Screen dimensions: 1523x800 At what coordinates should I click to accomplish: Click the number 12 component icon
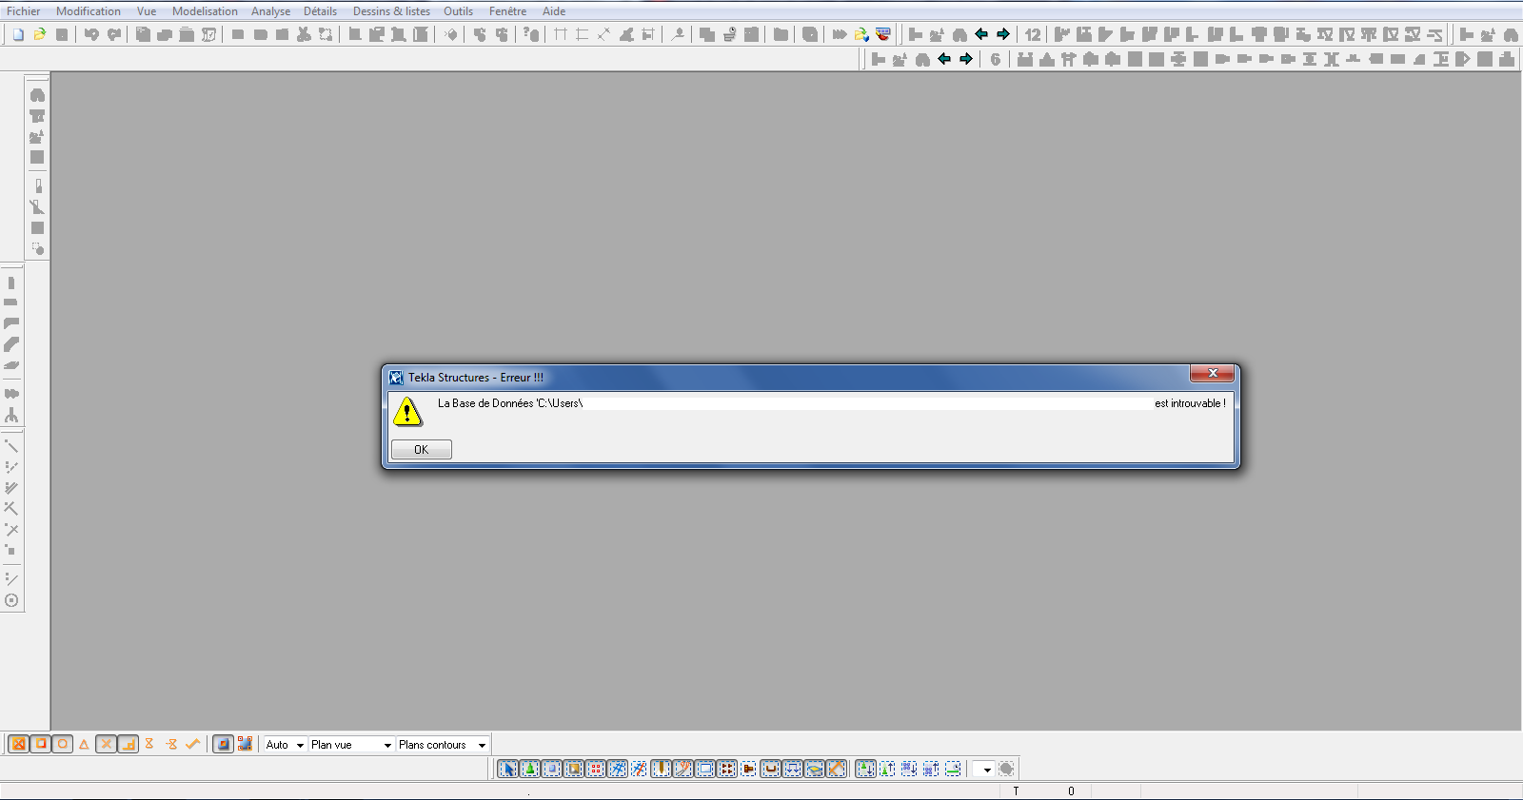[1033, 34]
